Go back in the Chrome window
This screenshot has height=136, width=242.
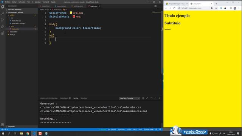tap(166, 8)
